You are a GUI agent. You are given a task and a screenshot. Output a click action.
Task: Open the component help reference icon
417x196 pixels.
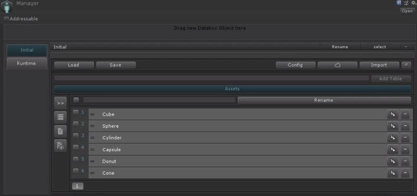coord(398,3)
